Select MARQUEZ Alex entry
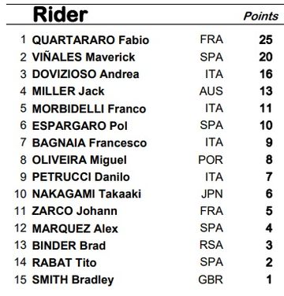This screenshot has height=296, width=284. [x=144, y=228]
